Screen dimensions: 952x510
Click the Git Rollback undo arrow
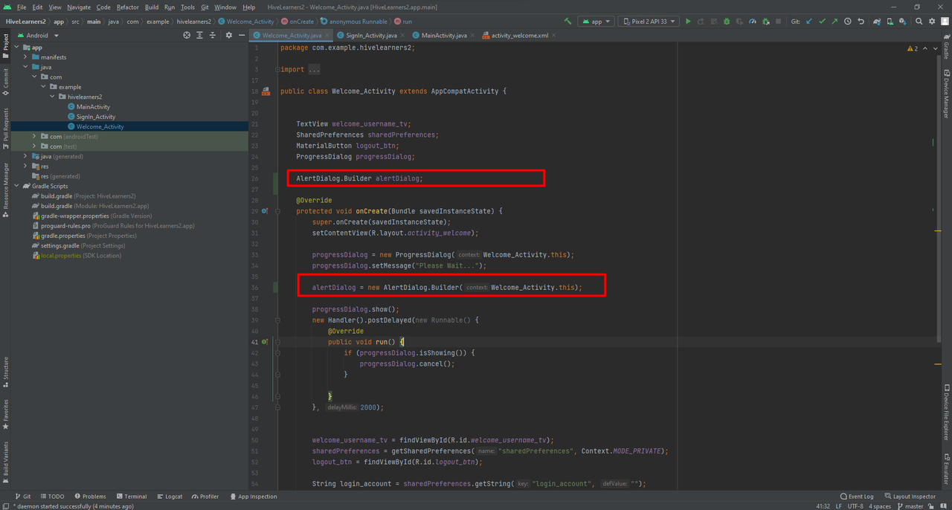click(x=861, y=22)
